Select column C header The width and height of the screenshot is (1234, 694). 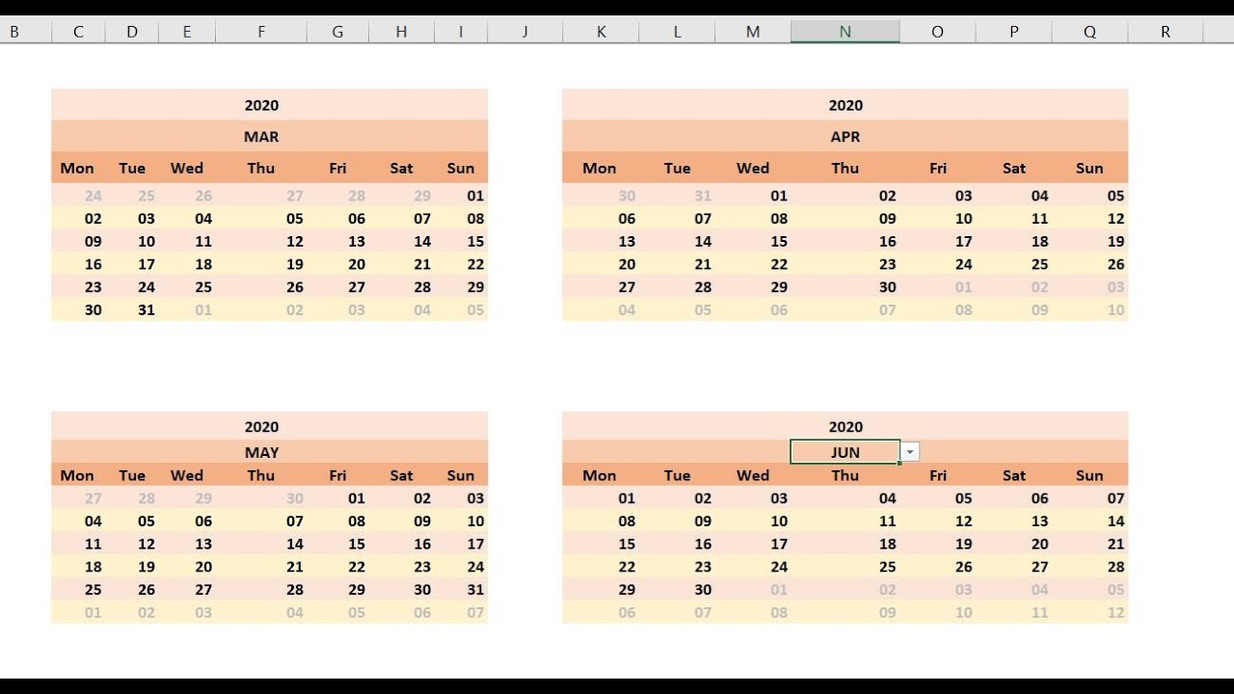pos(78,32)
